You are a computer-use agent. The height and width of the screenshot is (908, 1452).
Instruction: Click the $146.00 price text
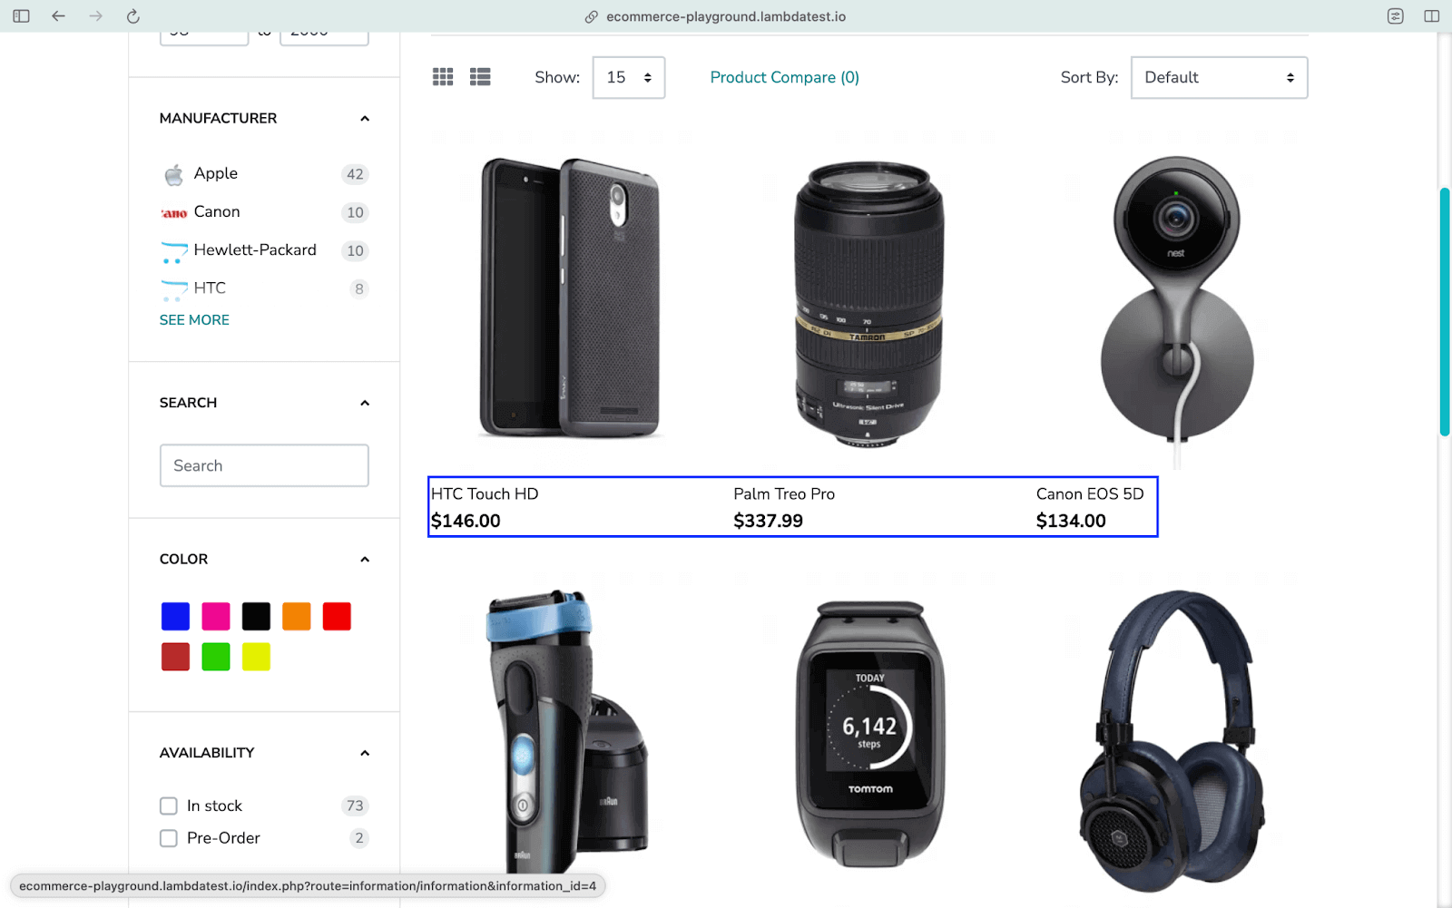pyautogui.click(x=466, y=521)
